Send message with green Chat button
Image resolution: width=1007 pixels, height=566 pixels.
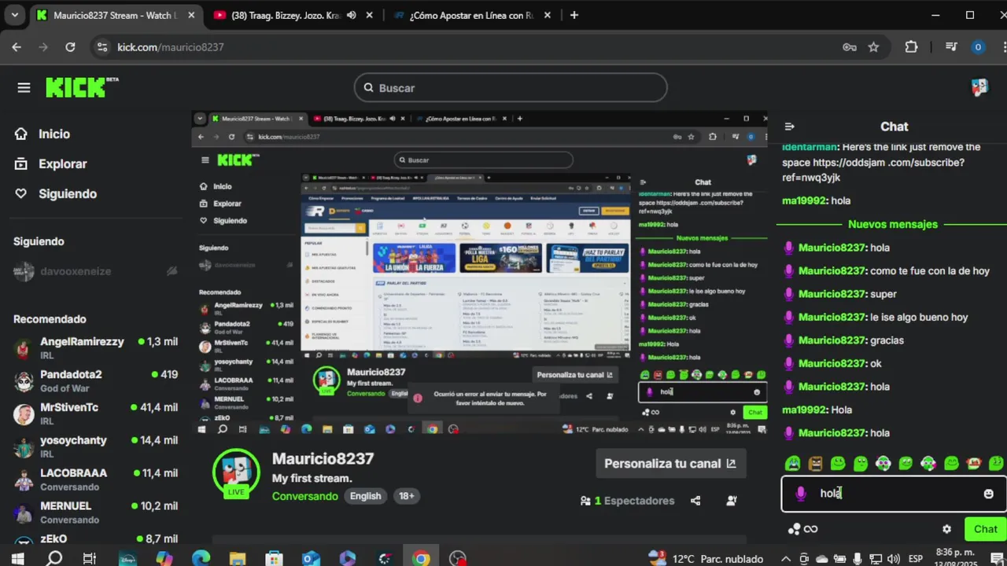[985, 529]
